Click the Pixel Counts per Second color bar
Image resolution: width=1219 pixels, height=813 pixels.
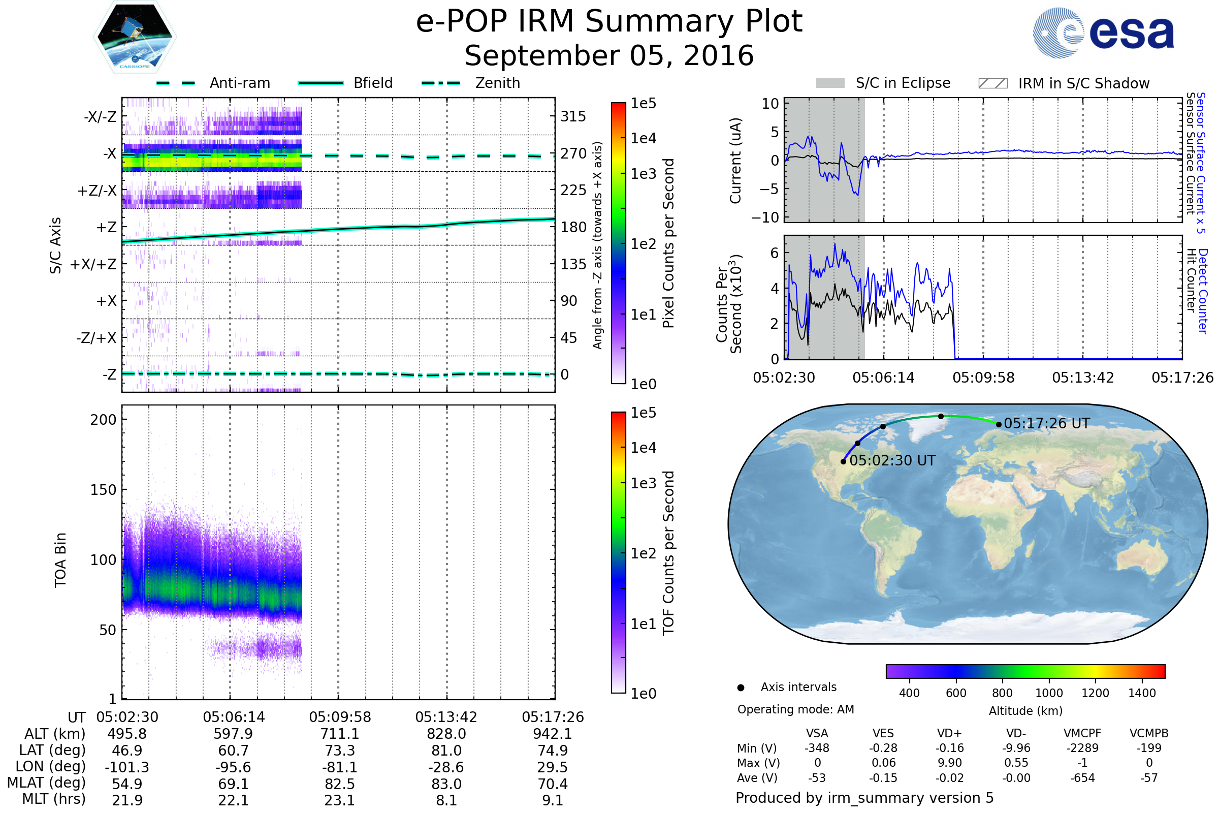618,243
